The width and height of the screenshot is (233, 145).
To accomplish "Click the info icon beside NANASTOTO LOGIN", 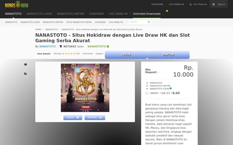I will point(171,89).
